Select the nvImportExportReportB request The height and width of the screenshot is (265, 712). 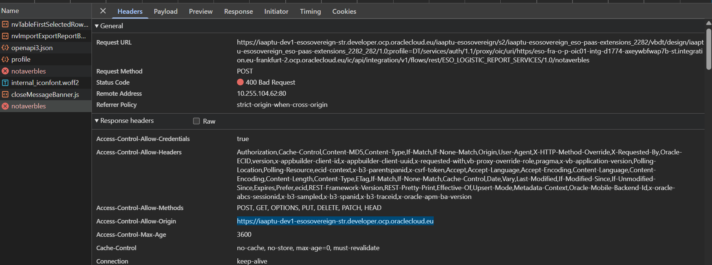pyautogui.click(x=46, y=36)
